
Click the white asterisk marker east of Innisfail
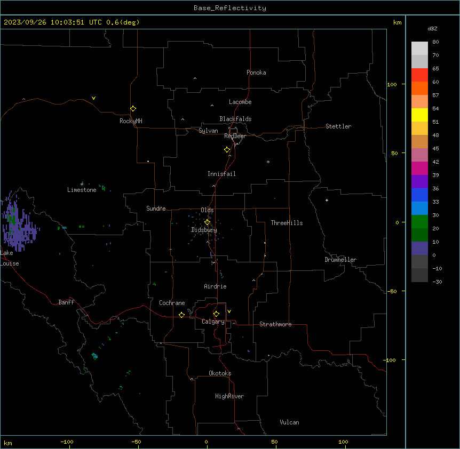pos(268,162)
